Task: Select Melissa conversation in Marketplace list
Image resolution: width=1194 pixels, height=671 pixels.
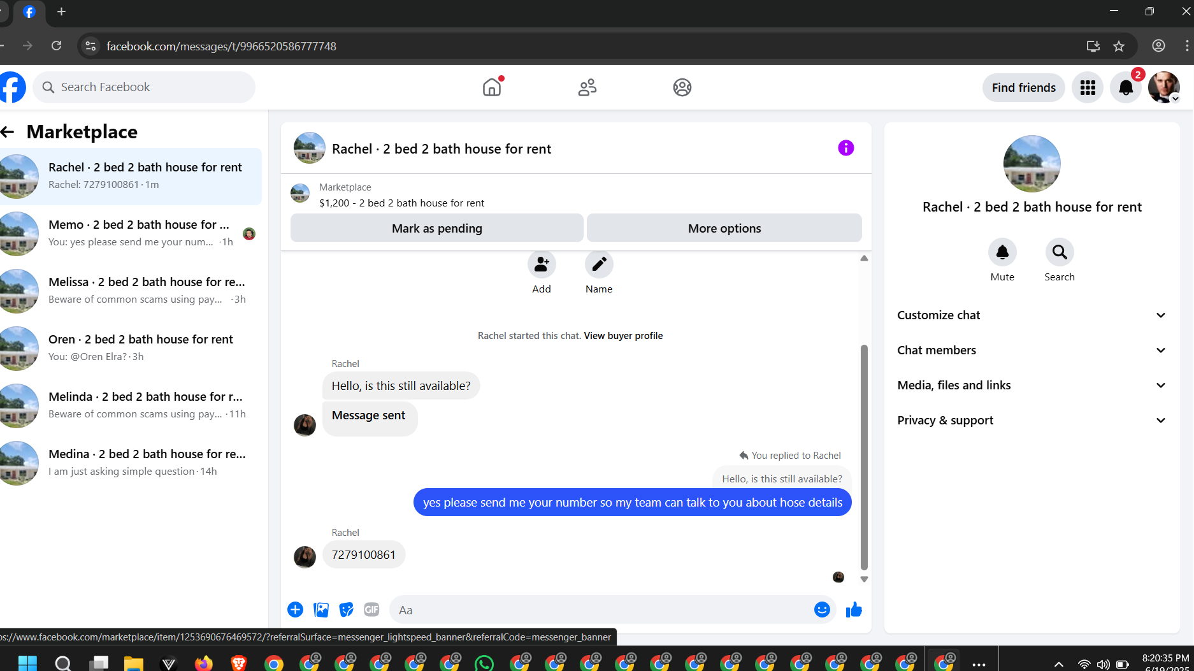Action: [x=131, y=291]
